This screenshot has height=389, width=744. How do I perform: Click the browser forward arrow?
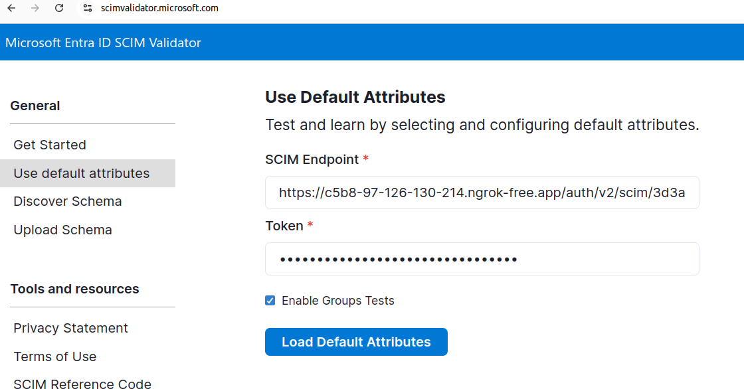[x=35, y=8]
